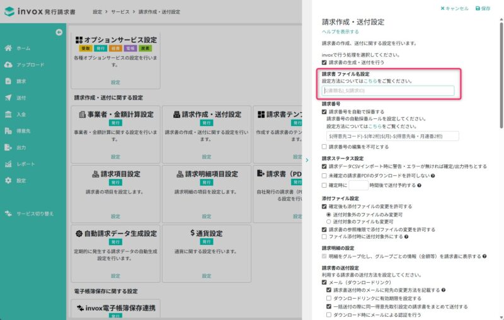Toggle CSVインポート時に確定/出力待ちとする checkbox
Image resolution: width=504 pixels, height=320 pixels.
pyautogui.click(x=324, y=166)
